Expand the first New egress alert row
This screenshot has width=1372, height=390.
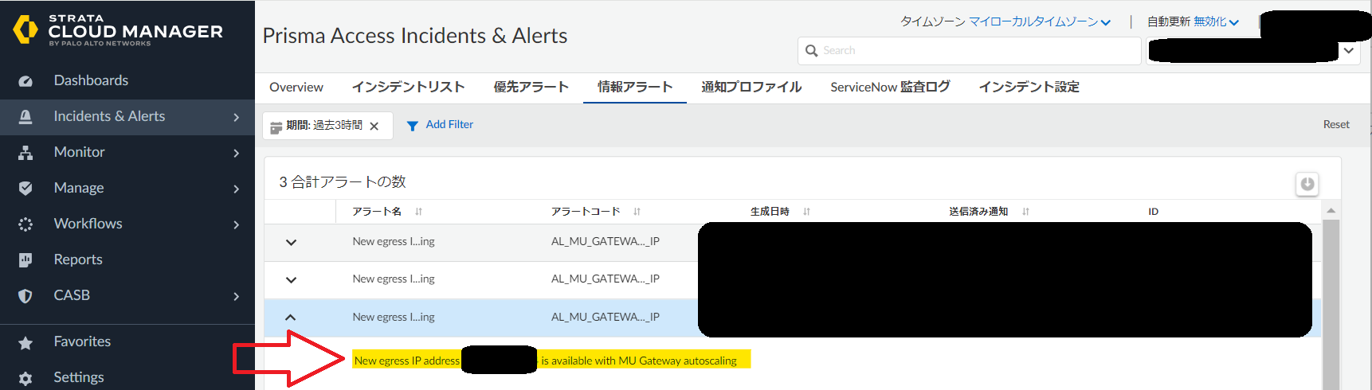click(x=291, y=242)
